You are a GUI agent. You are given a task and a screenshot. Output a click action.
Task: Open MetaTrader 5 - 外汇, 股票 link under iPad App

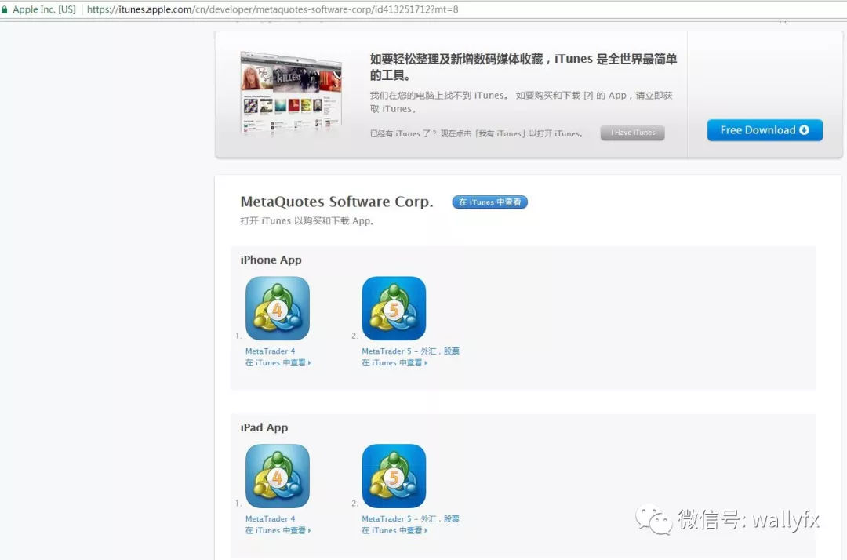coord(410,519)
